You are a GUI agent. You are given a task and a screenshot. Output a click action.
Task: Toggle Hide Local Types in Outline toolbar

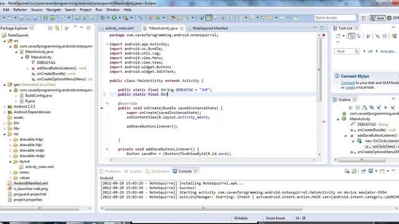[393, 108]
